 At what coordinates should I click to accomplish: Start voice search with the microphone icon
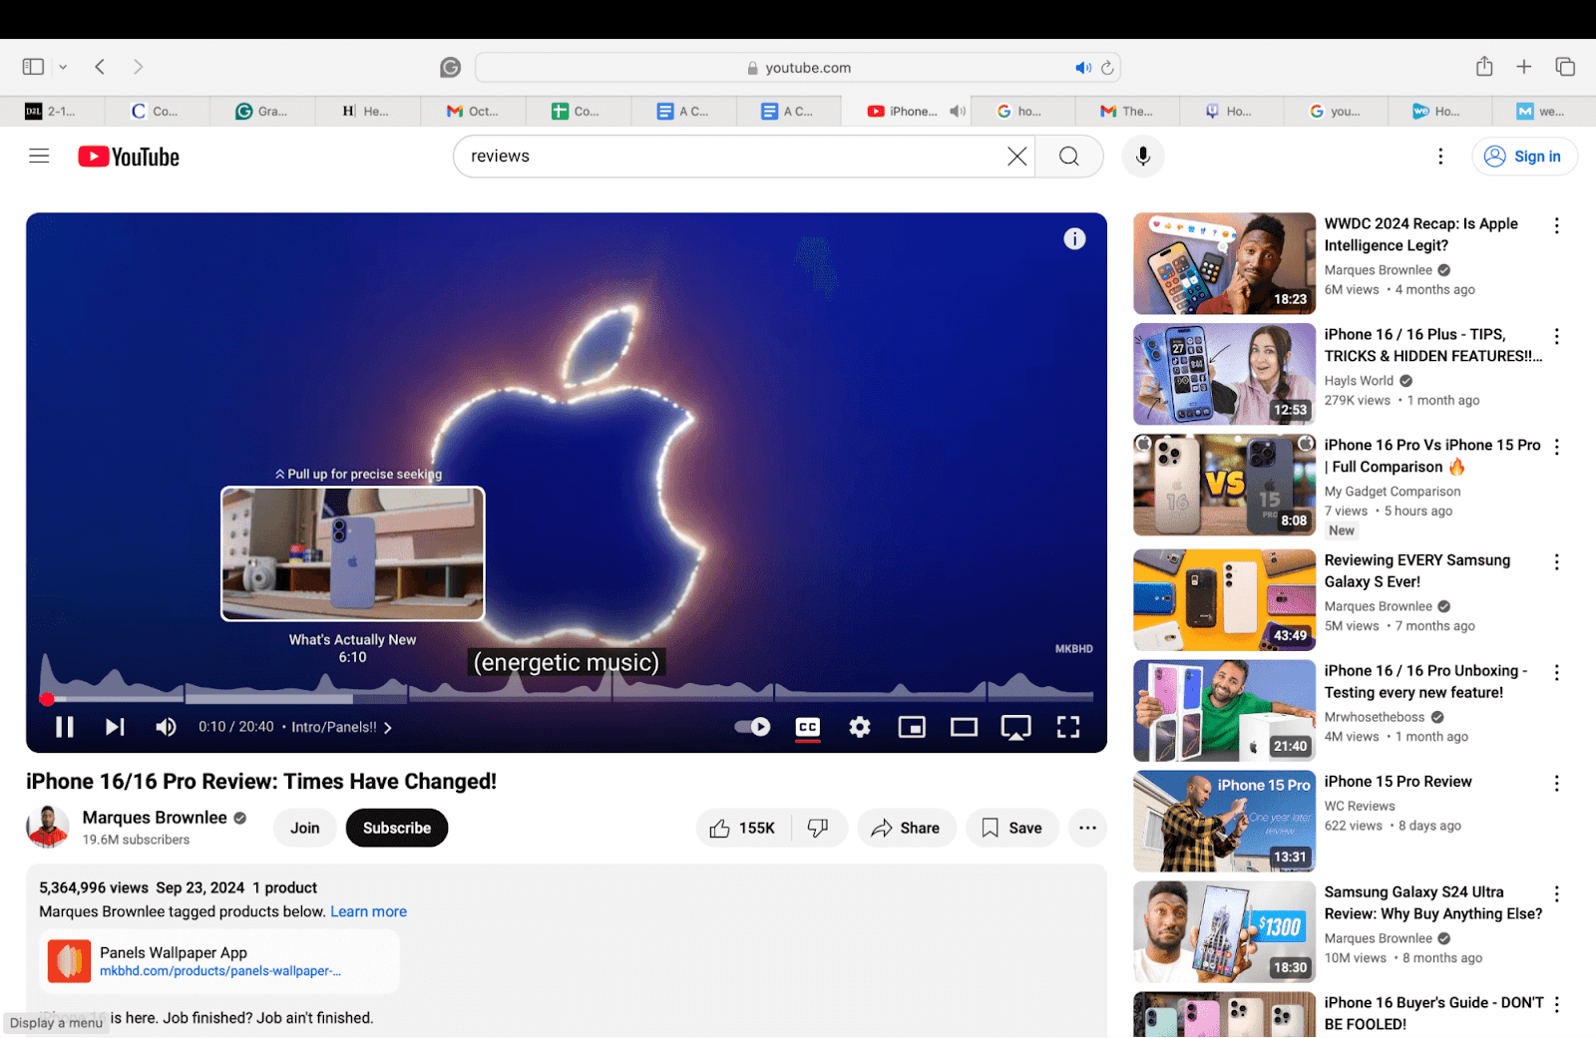click(1143, 157)
